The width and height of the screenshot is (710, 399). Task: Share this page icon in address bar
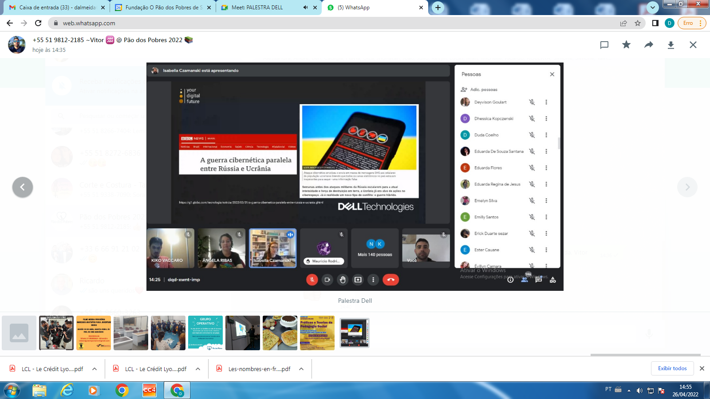[623, 23]
